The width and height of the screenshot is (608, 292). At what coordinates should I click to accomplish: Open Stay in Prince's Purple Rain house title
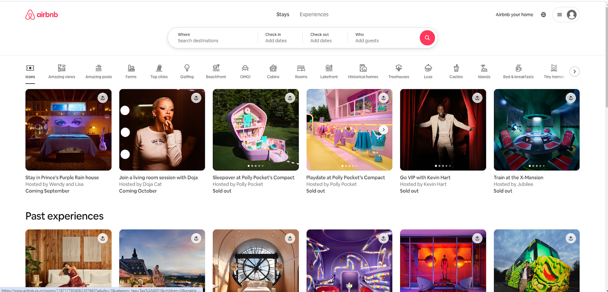point(62,177)
